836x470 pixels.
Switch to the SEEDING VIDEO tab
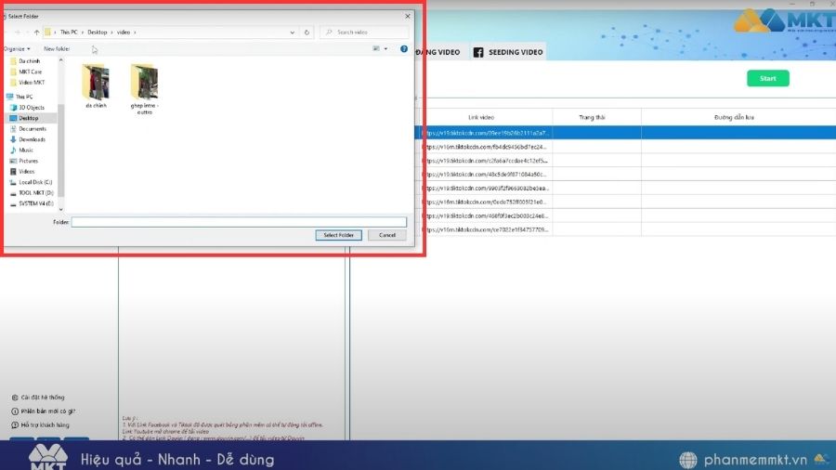pyautogui.click(x=508, y=52)
